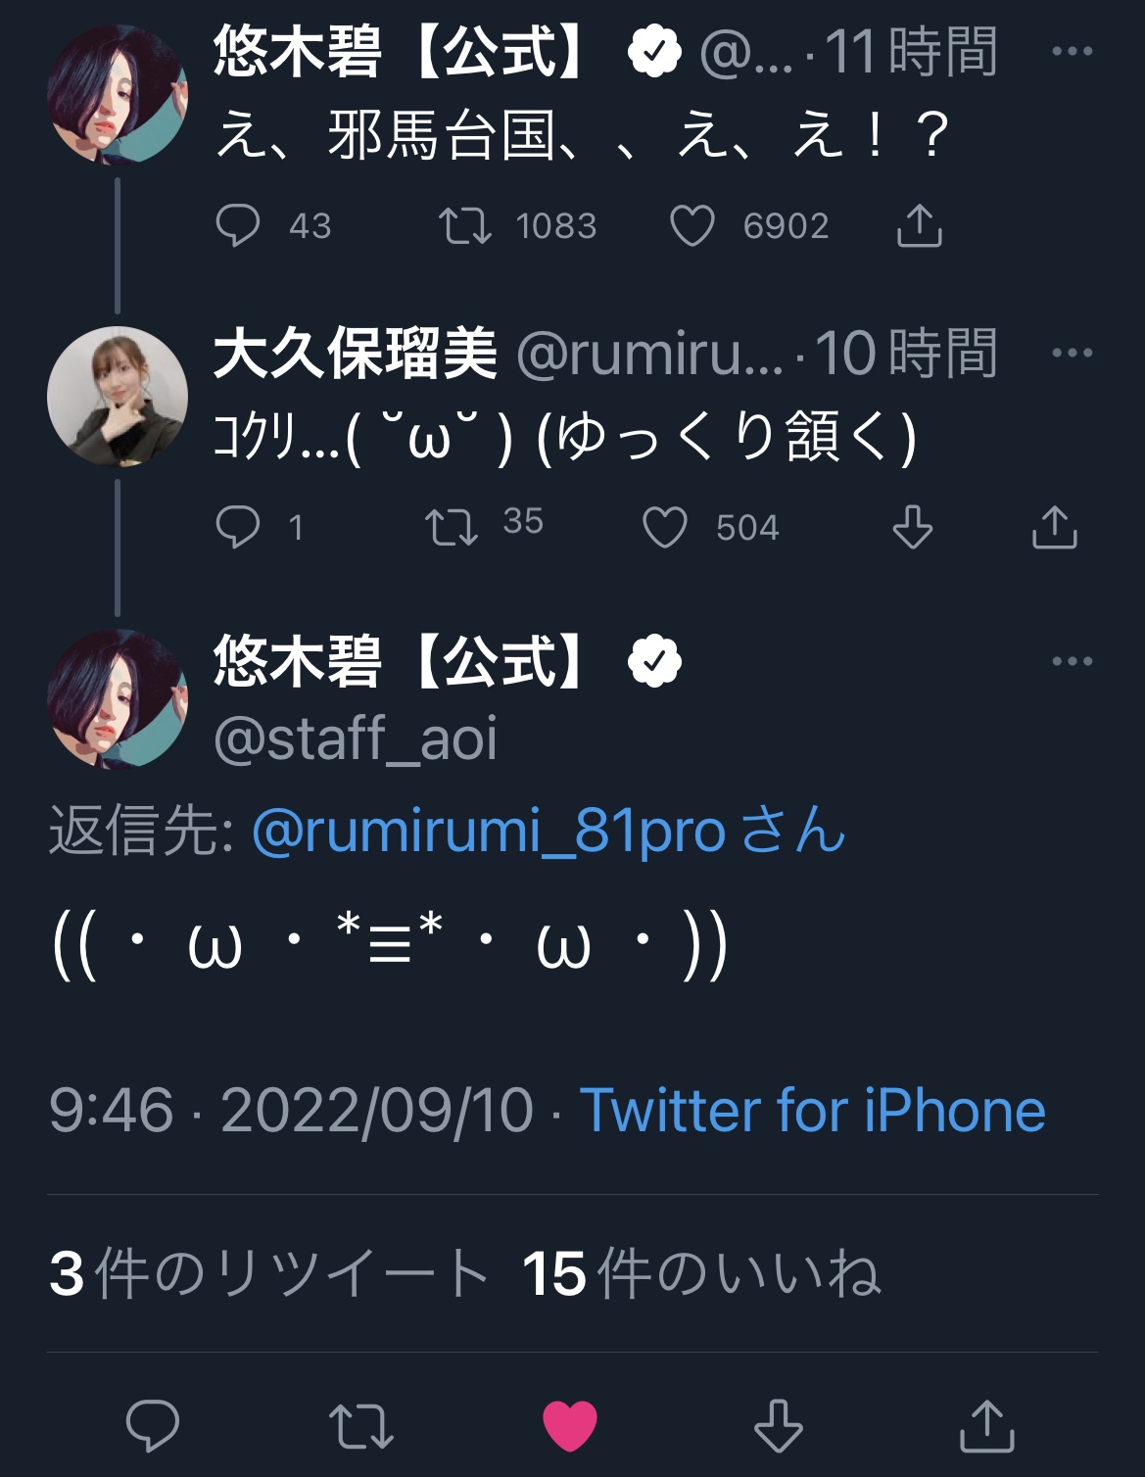View the 15件のいいね list
This screenshot has height=1477, width=1145.
[x=701, y=1273]
